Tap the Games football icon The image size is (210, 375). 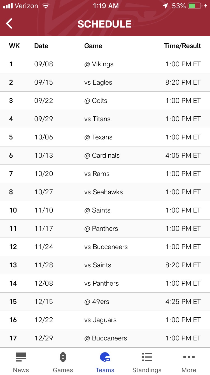click(x=63, y=357)
